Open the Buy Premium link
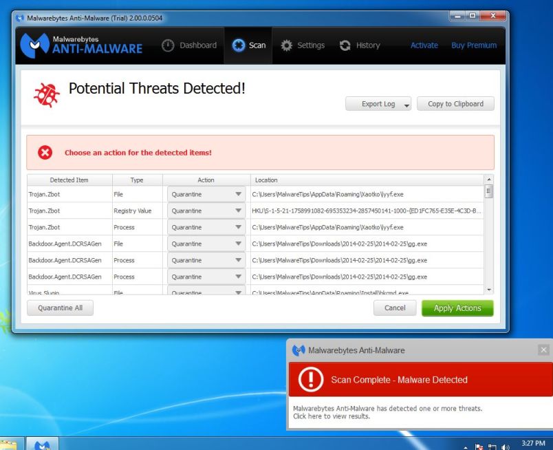This screenshot has height=450, width=553. click(x=474, y=45)
